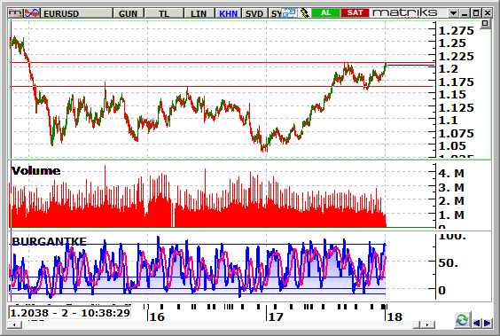This screenshot has height=336, width=500.
Task: Open the dropdown arrow next to matriks logo
Action: coord(453,13)
